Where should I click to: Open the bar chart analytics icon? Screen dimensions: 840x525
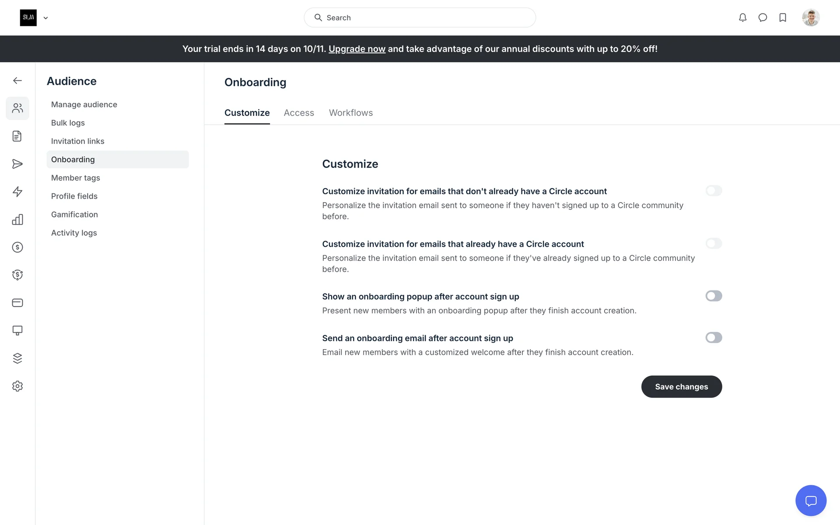tap(17, 220)
